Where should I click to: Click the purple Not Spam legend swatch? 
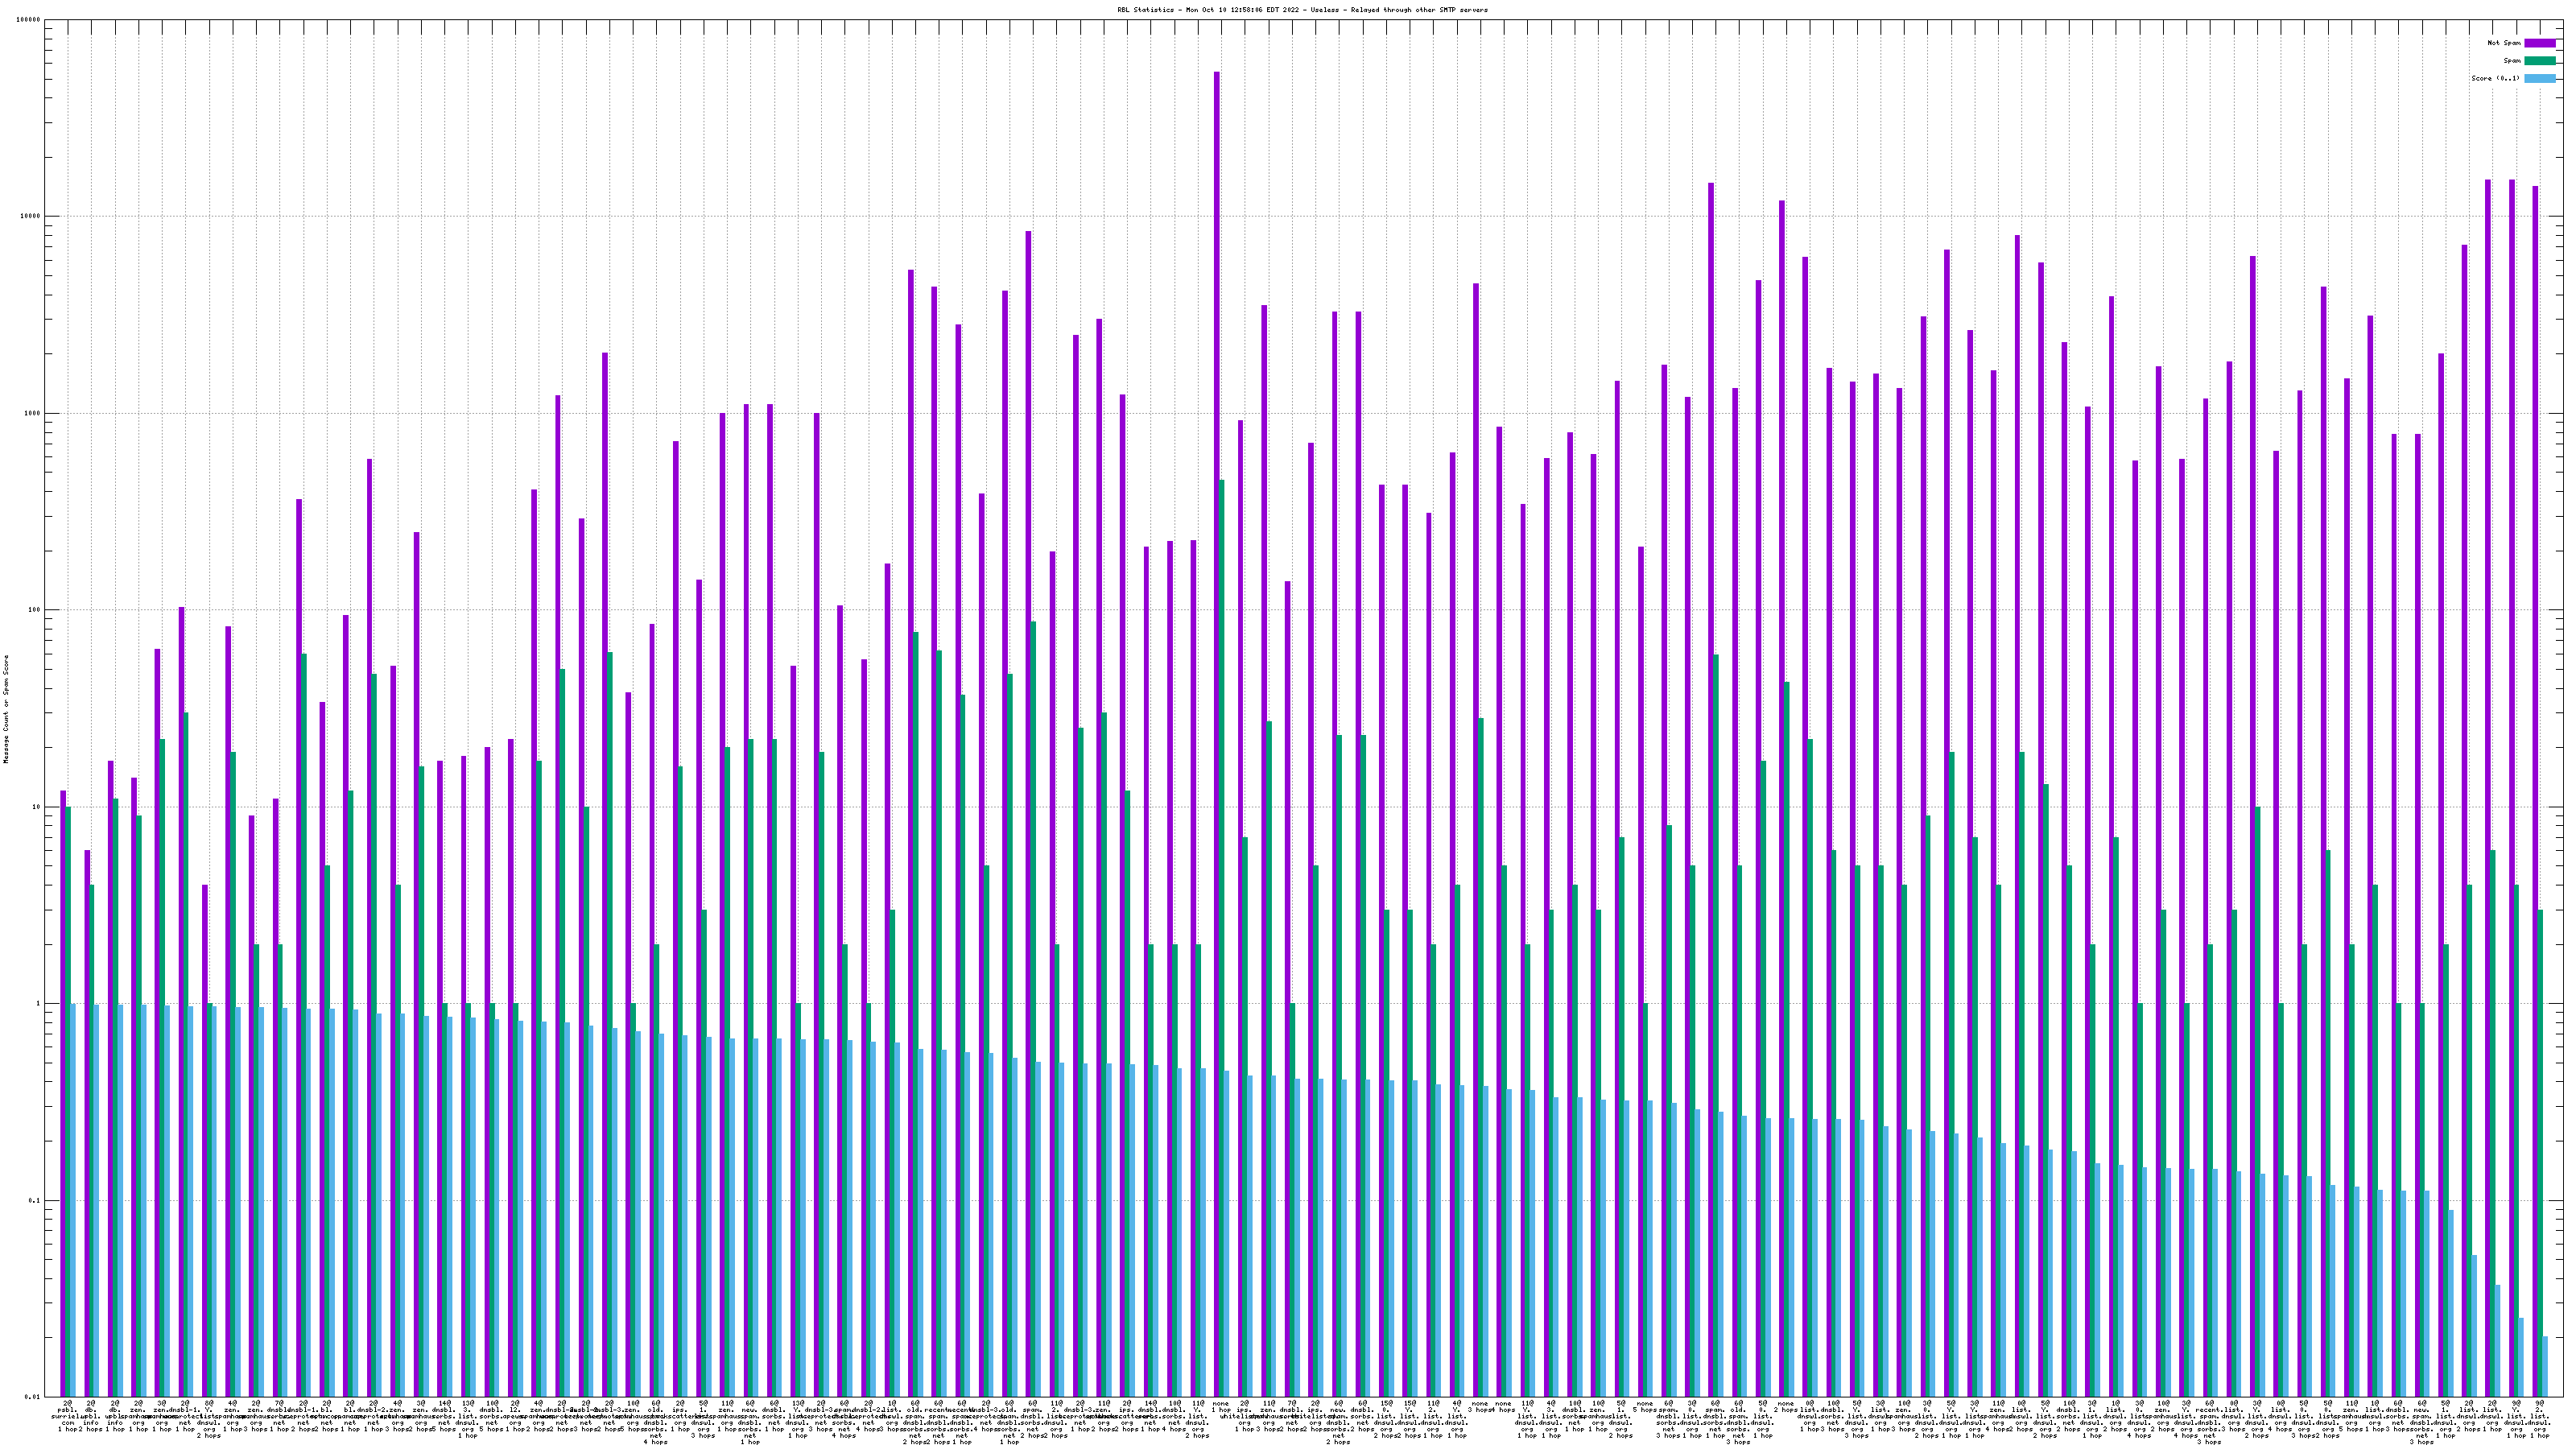coord(2539,43)
